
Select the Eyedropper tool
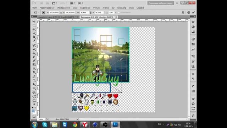(34, 41)
